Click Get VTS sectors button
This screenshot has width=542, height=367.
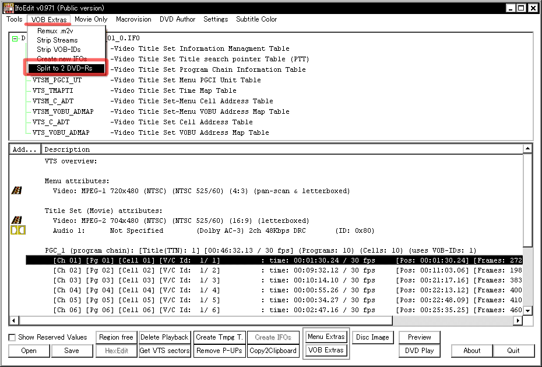click(x=164, y=351)
